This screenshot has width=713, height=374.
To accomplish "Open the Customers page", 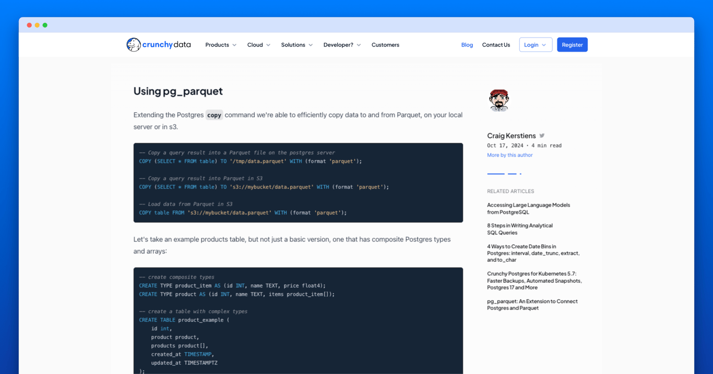I will (385, 45).
